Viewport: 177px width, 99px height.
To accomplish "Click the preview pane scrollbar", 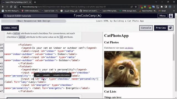I will [x=173, y=47].
